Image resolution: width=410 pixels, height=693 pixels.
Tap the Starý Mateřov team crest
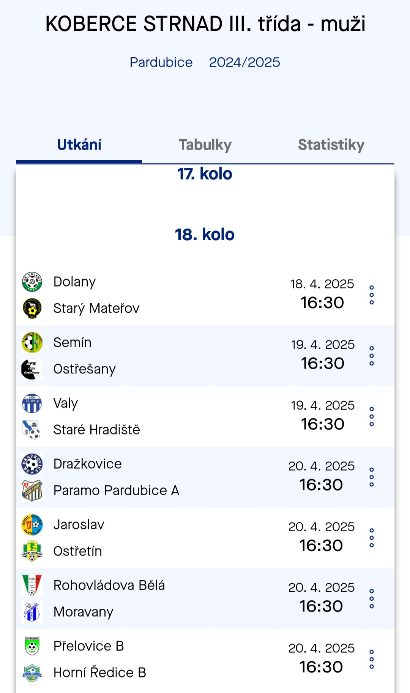32,308
